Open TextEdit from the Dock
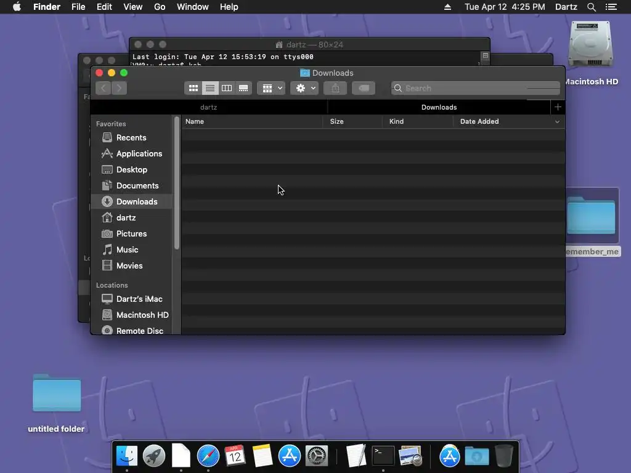The width and height of the screenshot is (631, 473). point(356,456)
